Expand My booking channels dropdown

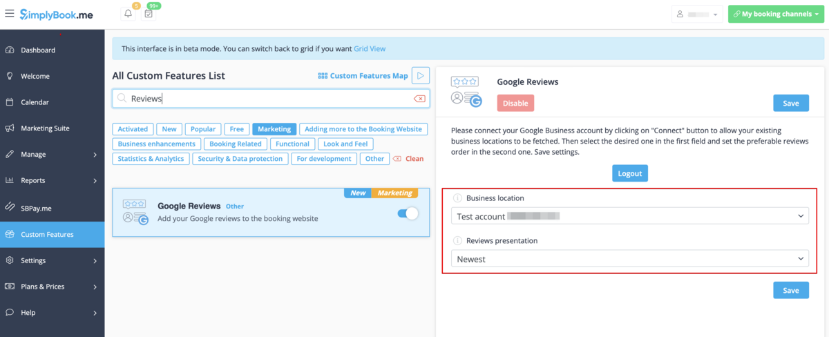[775, 14]
